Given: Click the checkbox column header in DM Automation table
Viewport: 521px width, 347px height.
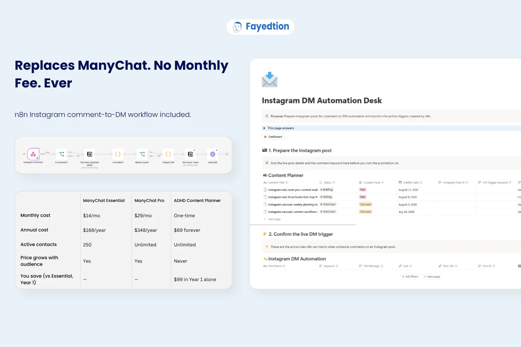Looking at the screenshot, I should tap(519, 266).
